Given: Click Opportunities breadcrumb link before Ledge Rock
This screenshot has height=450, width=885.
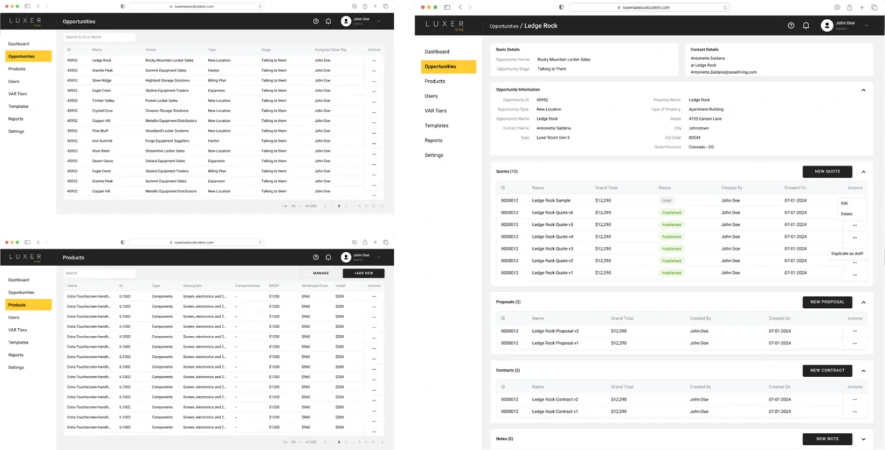Looking at the screenshot, I should click(504, 27).
